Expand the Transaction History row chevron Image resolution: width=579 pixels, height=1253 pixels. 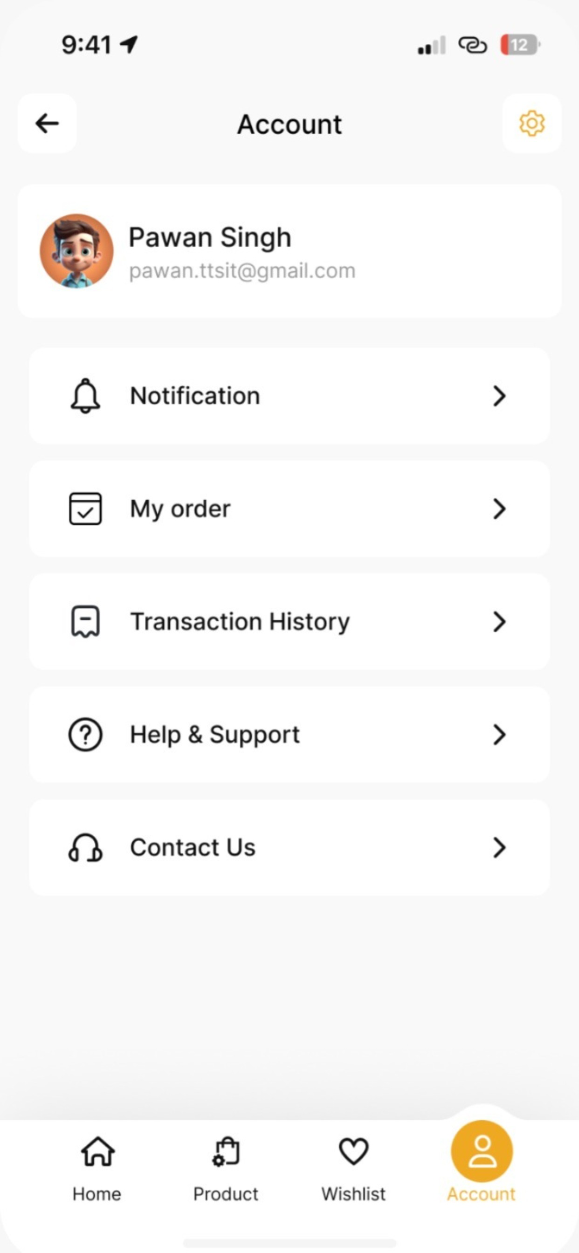pos(499,622)
